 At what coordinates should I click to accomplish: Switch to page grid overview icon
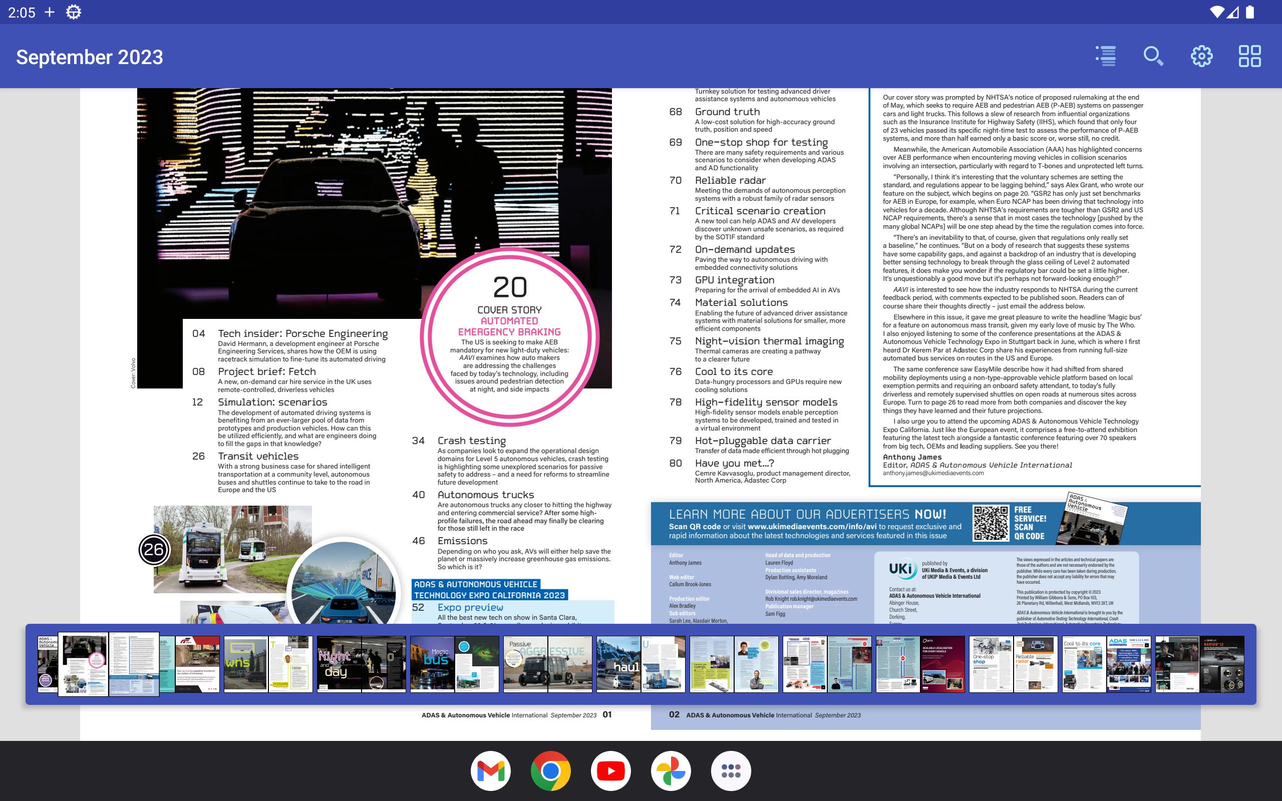coord(1249,56)
